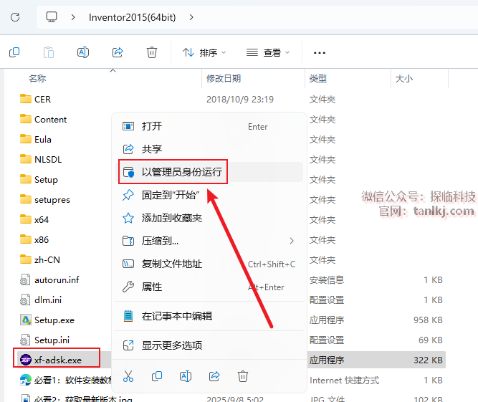Viewport: 478px width, 402px height.
Task: Choose 属性 in the context menu
Action: tap(209, 287)
